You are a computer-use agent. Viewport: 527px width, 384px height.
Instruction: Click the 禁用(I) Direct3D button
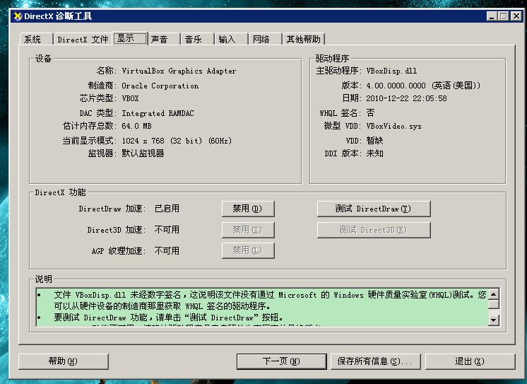coord(248,230)
